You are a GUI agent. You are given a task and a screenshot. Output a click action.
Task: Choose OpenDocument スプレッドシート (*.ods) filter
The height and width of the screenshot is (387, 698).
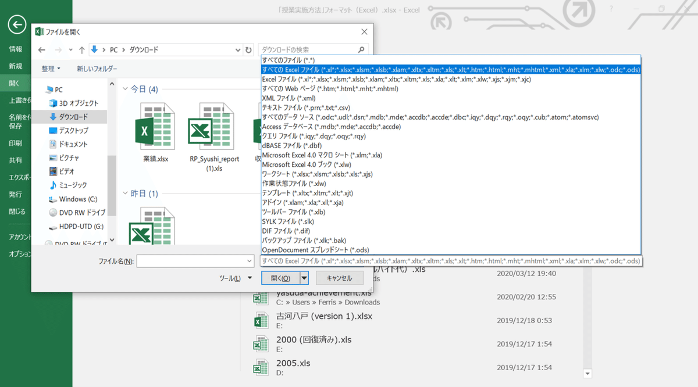pos(451,250)
